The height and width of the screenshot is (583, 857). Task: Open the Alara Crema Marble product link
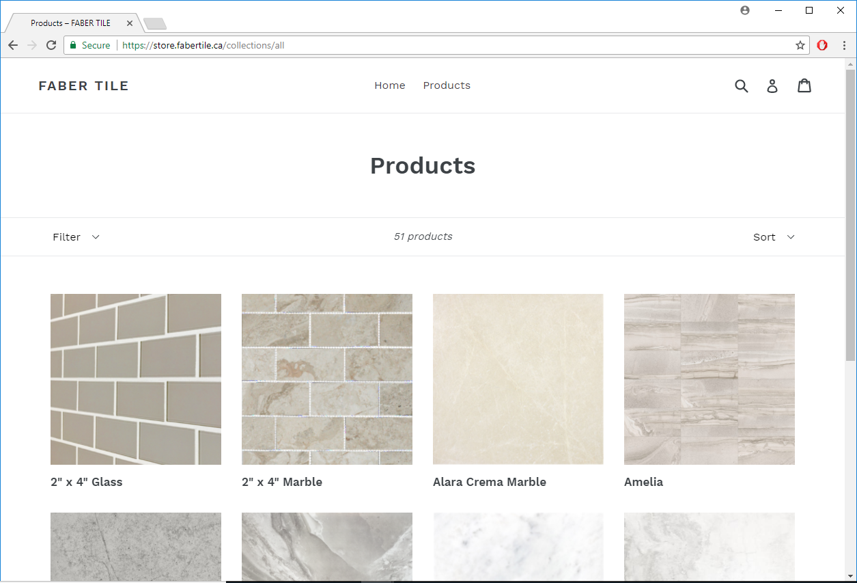click(490, 482)
